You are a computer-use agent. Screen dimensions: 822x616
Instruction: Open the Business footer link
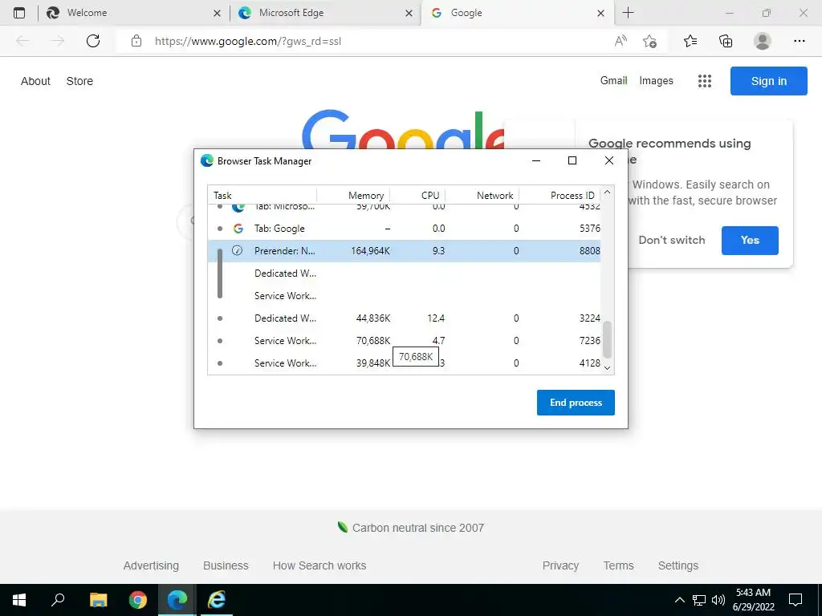pyautogui.click(x=226, y=565)
